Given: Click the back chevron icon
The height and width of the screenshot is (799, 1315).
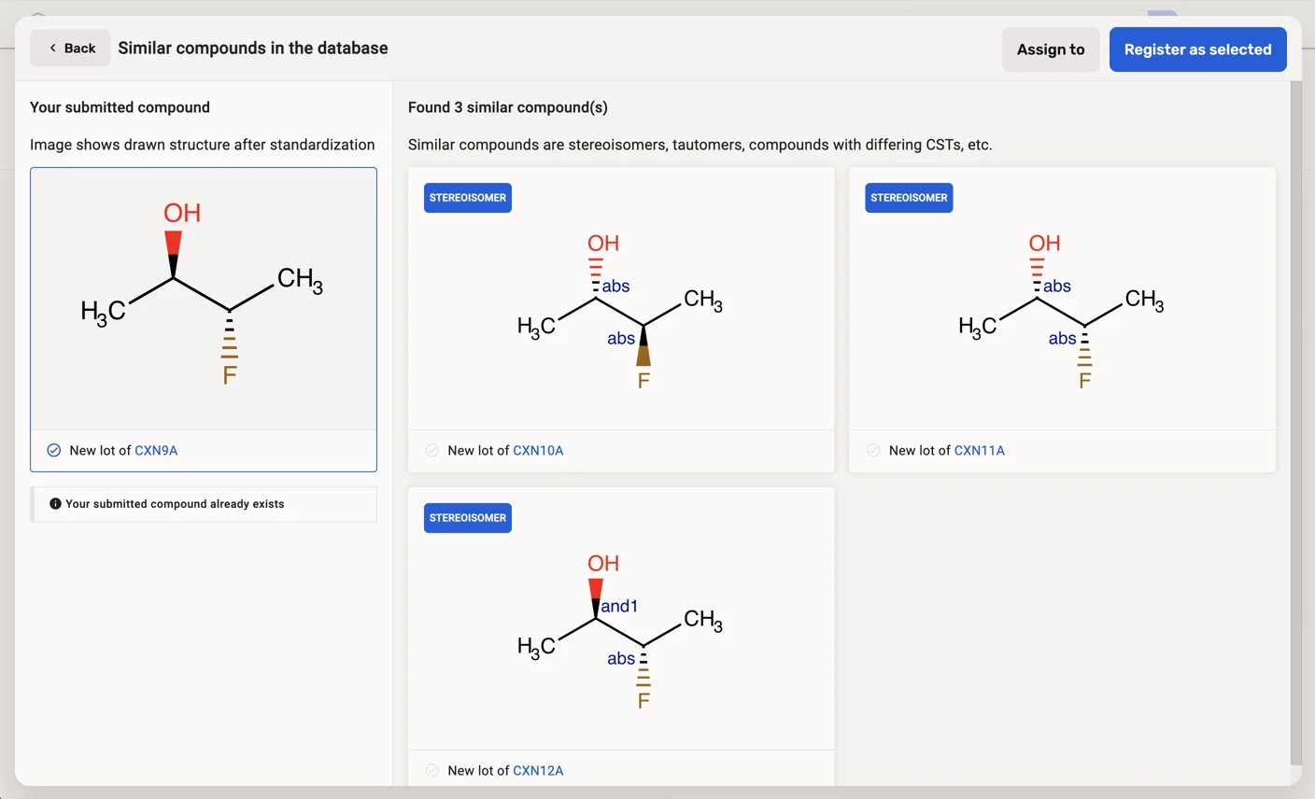Looking at the screenshot, I should [52, 49].
